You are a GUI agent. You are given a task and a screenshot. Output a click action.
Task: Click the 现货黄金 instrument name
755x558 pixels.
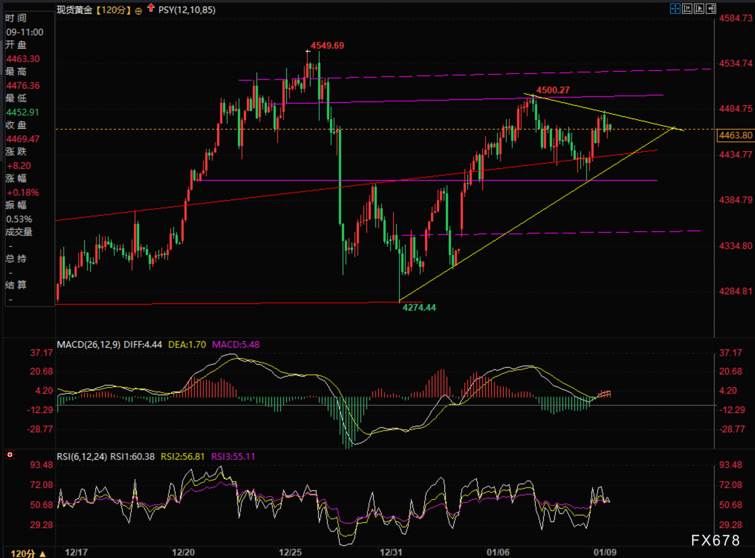(x=74, y=10)
